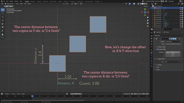Enable the Object Offset checkbox
This screenshot has width=184, height=103.
pyautogui.click(x=158, y=59)
